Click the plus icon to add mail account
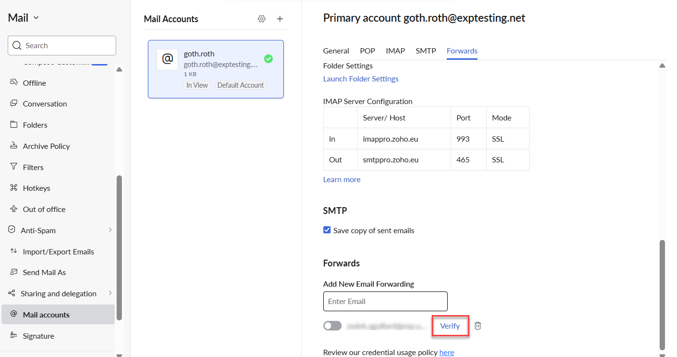677x357 pixels. pyautogui.click(x=280, y=19)
